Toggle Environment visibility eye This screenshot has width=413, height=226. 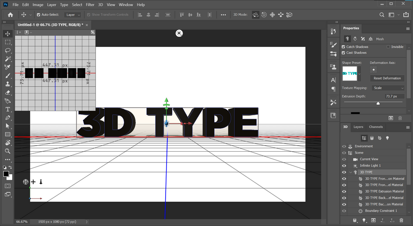click(x=344, y=146)
